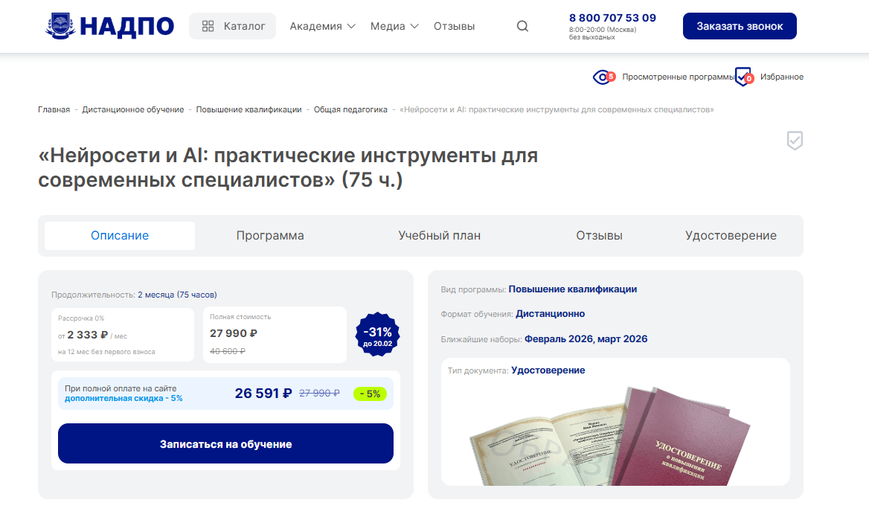Open the Удостоверение tab
This screenshot has width=869, height=523.
pyautogui.click(x=731, y=235)
